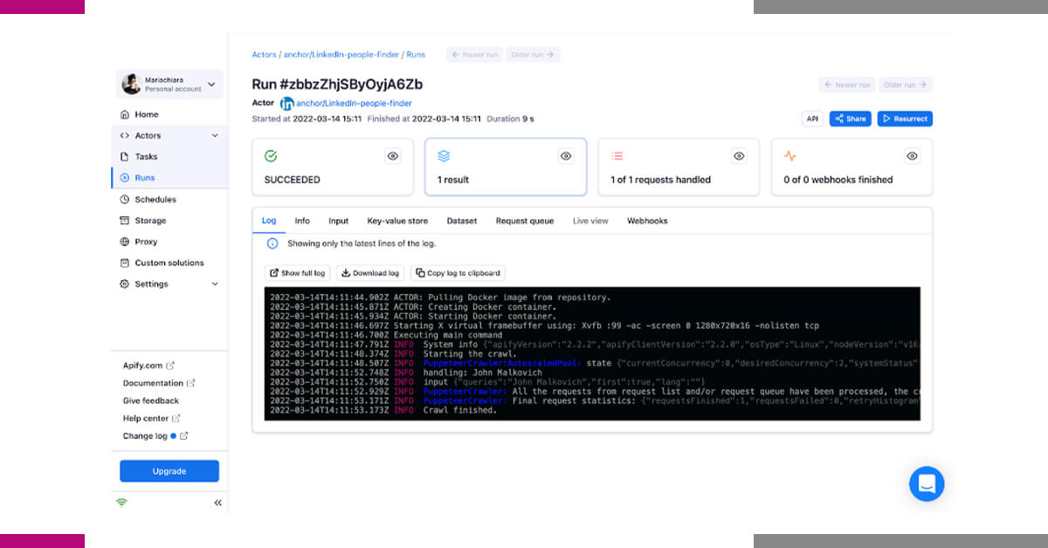Screen dimensions: 1048x548
Task: Click the orange webhooks pulse icon
Action: pyautogui.click(x=789, y=156)
